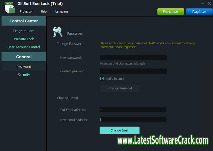Close the GiliSoft Exe Lock window
213x151 pixels.
[x=210, y=4]
